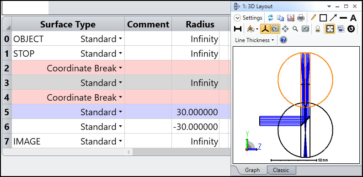Click the black circular reset arrow icon

point(351,29)
